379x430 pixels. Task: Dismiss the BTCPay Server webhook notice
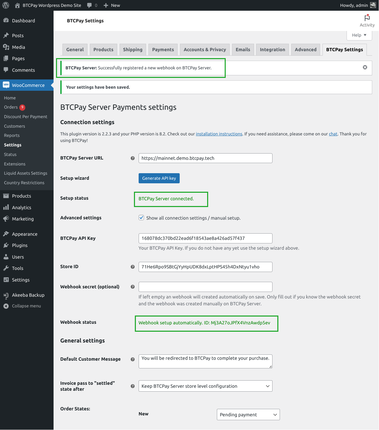[x=365, y=67]
